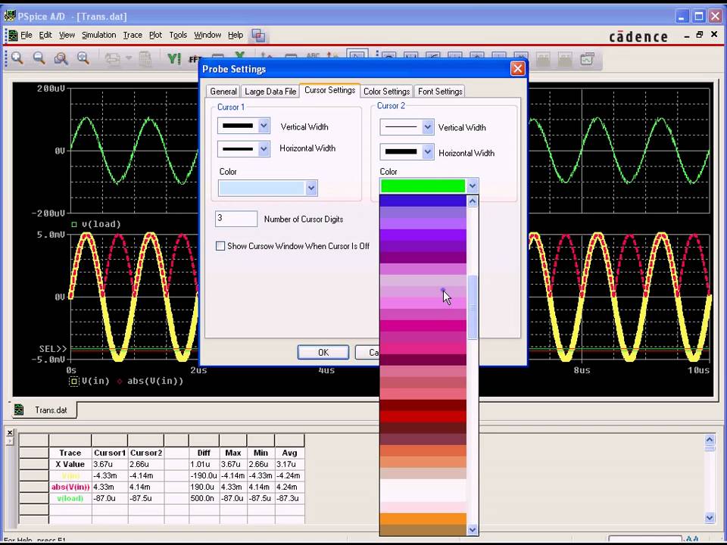Click the 2.66u cell under Cursor2
The height and width of the screenshot is (545, 727).
click(x=145, y=464)
